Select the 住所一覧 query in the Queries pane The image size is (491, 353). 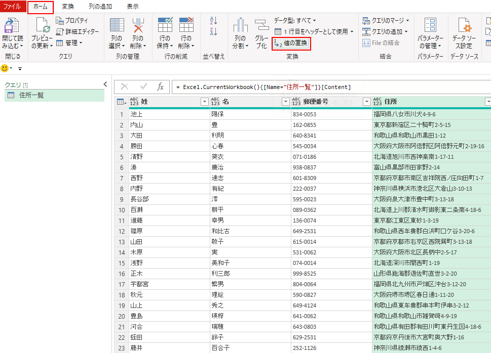55,96
